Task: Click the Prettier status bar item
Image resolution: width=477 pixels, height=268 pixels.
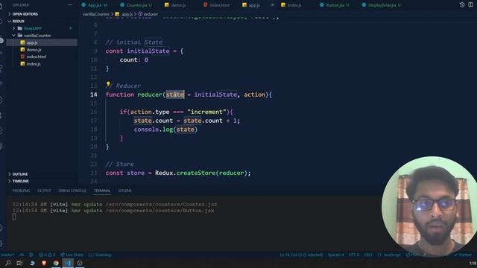Action: pos(463,255)
